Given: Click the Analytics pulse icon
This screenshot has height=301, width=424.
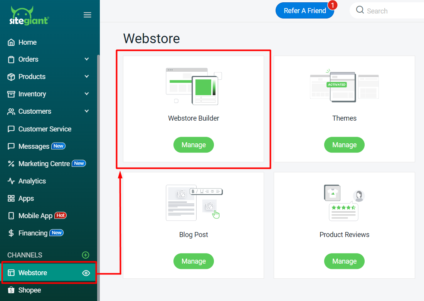Looking at the screenshot, I should (x=11, y=181).
